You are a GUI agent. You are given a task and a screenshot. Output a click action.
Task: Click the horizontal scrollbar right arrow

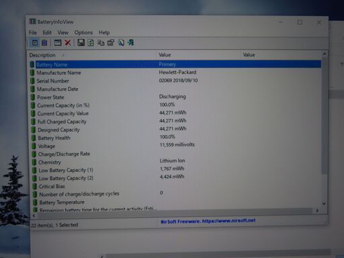click(317, 210)
